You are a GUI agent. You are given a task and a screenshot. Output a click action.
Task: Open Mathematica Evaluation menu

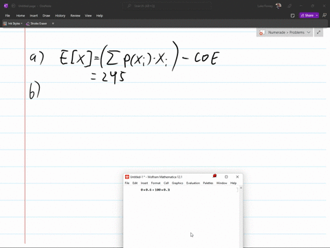(193, 183)
